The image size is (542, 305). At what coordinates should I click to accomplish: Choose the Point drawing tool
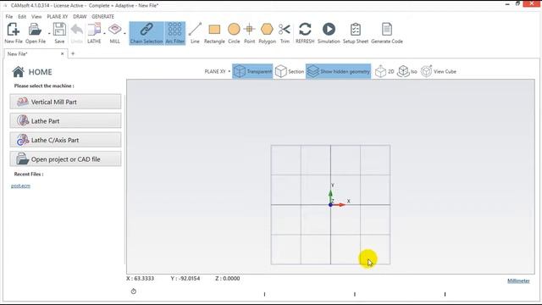coord(249,33)
